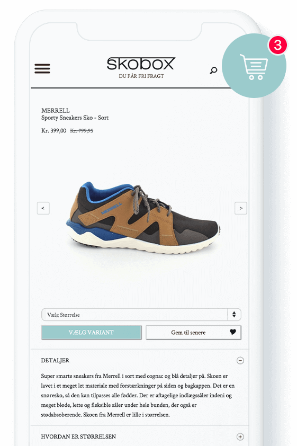Open the shopping cart
Viewport: 297px width, 446px height.
click(x=254, y=66)
